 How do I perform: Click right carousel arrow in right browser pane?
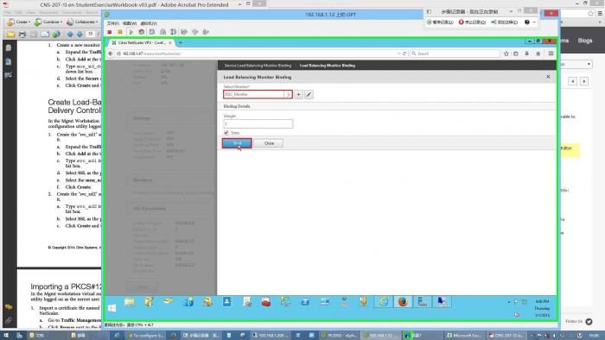584,81
